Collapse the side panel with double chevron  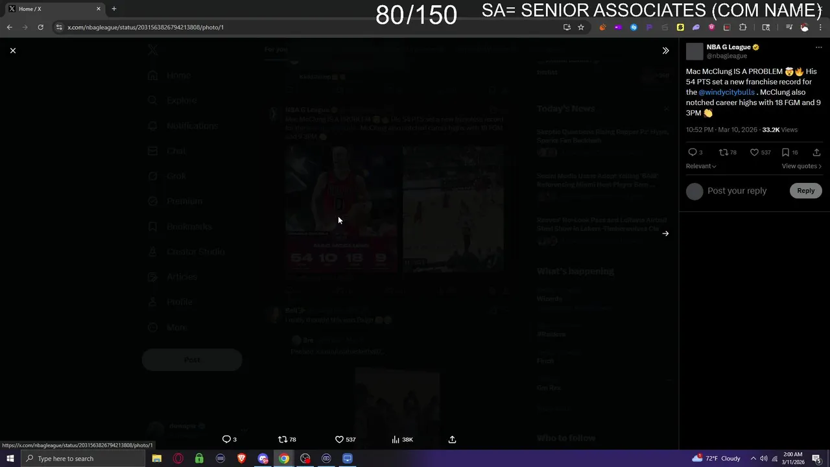point(665,51)
